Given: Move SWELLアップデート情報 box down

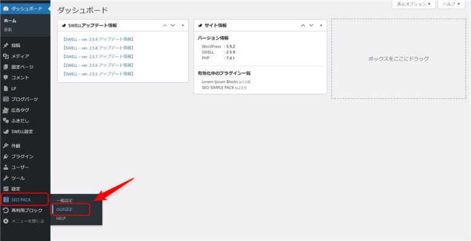Looking at the screenshot, I should click(173, 25).
